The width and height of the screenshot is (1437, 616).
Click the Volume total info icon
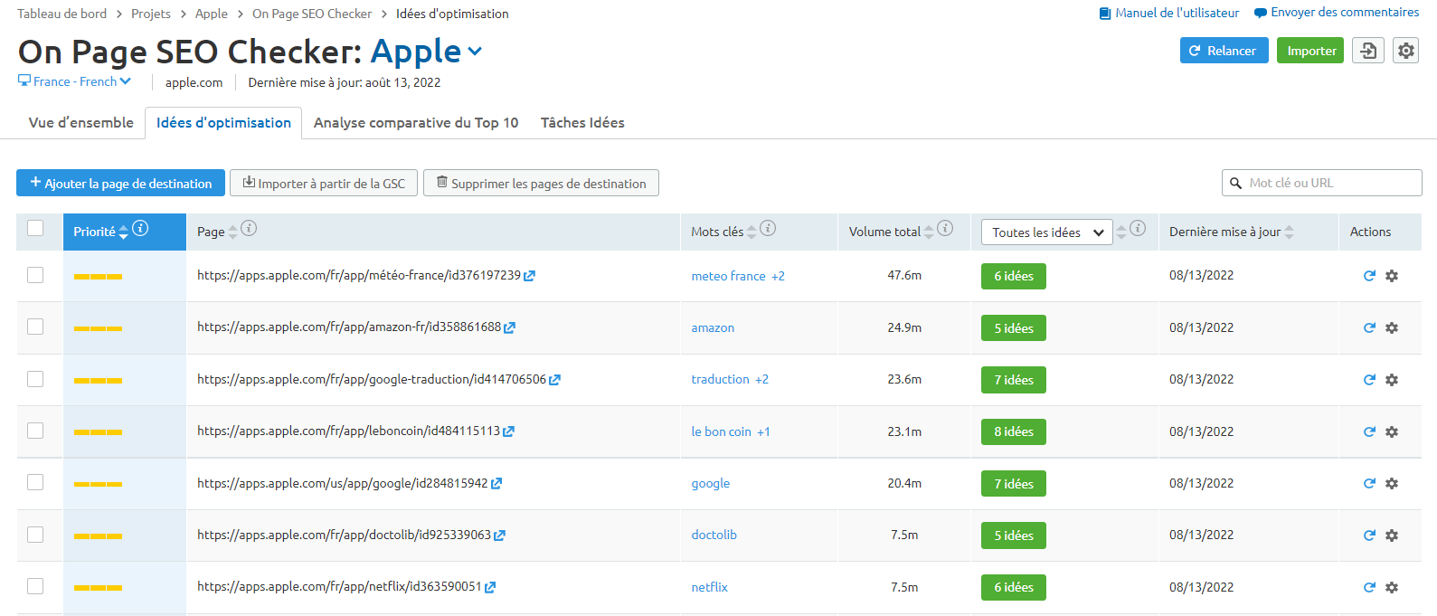(945, 228)
